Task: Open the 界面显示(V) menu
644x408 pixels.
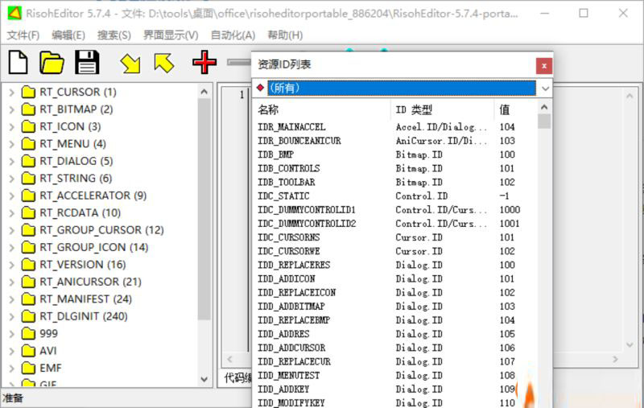Action: [171, 35]
